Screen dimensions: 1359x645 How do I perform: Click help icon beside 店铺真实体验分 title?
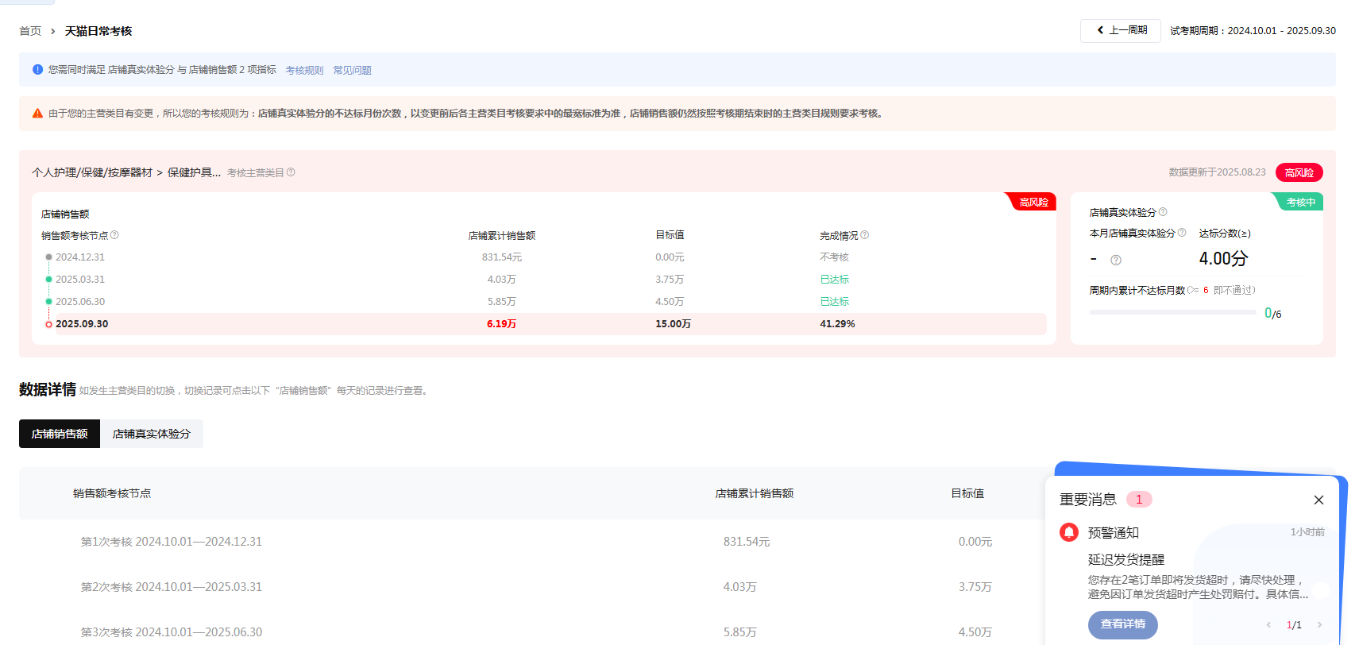[1163, 212]
